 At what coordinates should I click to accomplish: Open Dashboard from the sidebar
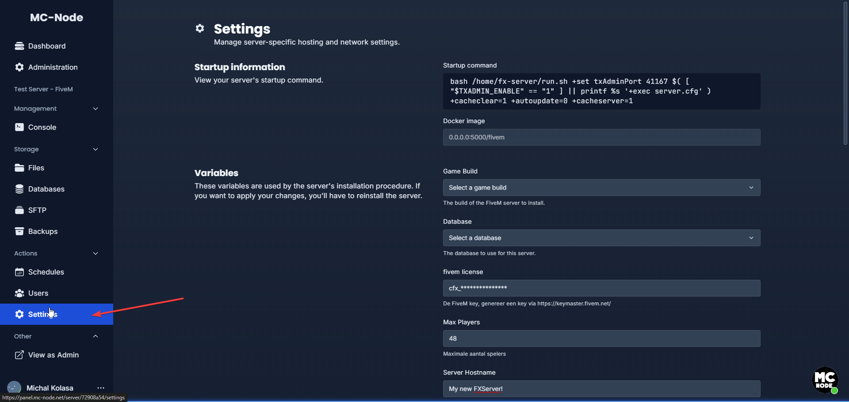(57, 46)
